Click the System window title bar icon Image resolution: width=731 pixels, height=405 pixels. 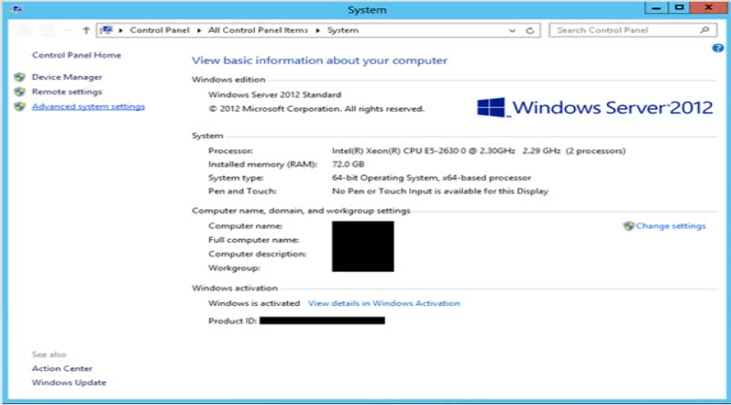click(17, 9)
